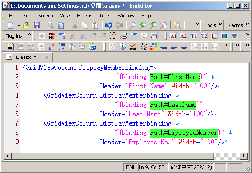Align text right with the lines icon

coord(164,47)
